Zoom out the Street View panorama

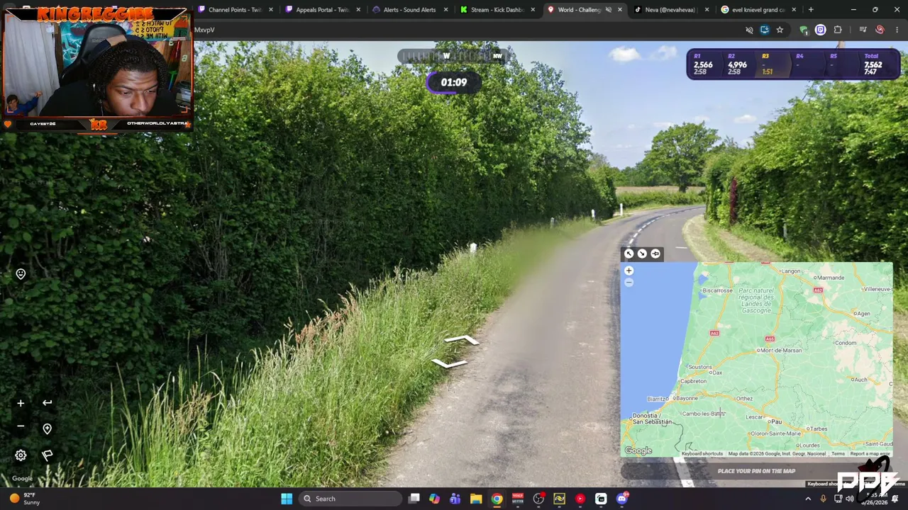pyautogui.click(x=21, y=426)
